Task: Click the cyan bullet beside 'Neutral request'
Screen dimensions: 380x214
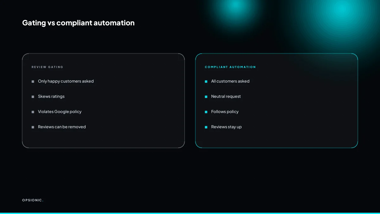Action: [x=206, y=97]
